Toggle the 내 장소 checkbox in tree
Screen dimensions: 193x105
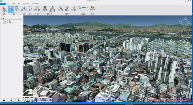4,21
